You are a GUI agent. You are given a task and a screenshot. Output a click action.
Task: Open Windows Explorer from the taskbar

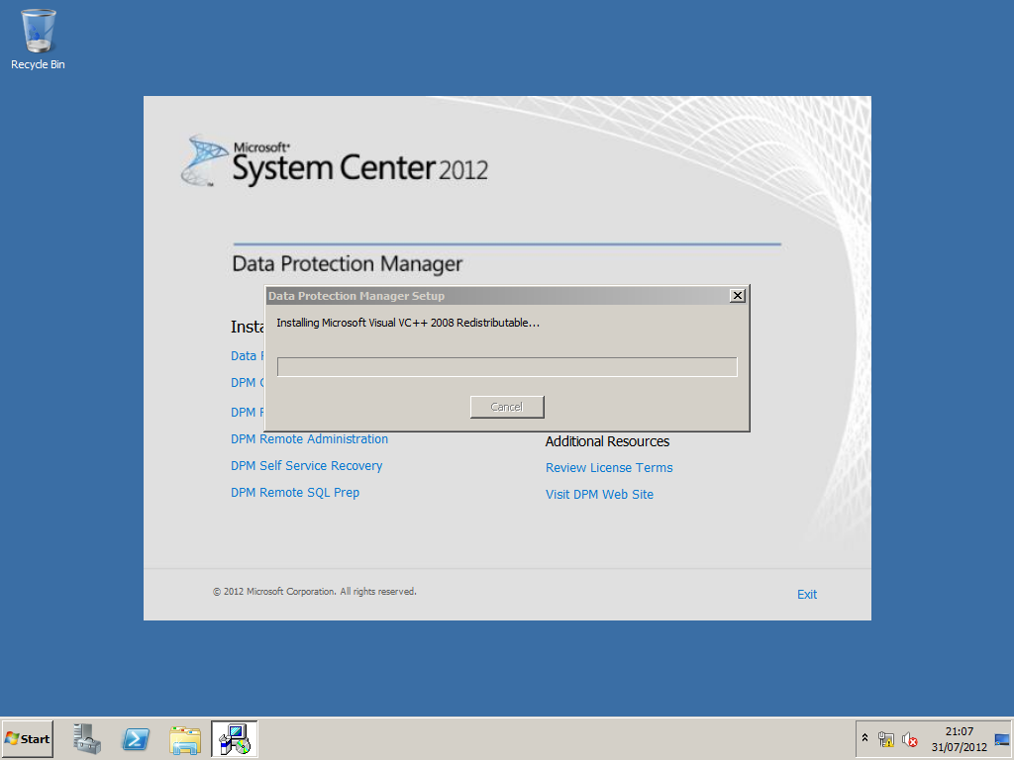(185, 739)
